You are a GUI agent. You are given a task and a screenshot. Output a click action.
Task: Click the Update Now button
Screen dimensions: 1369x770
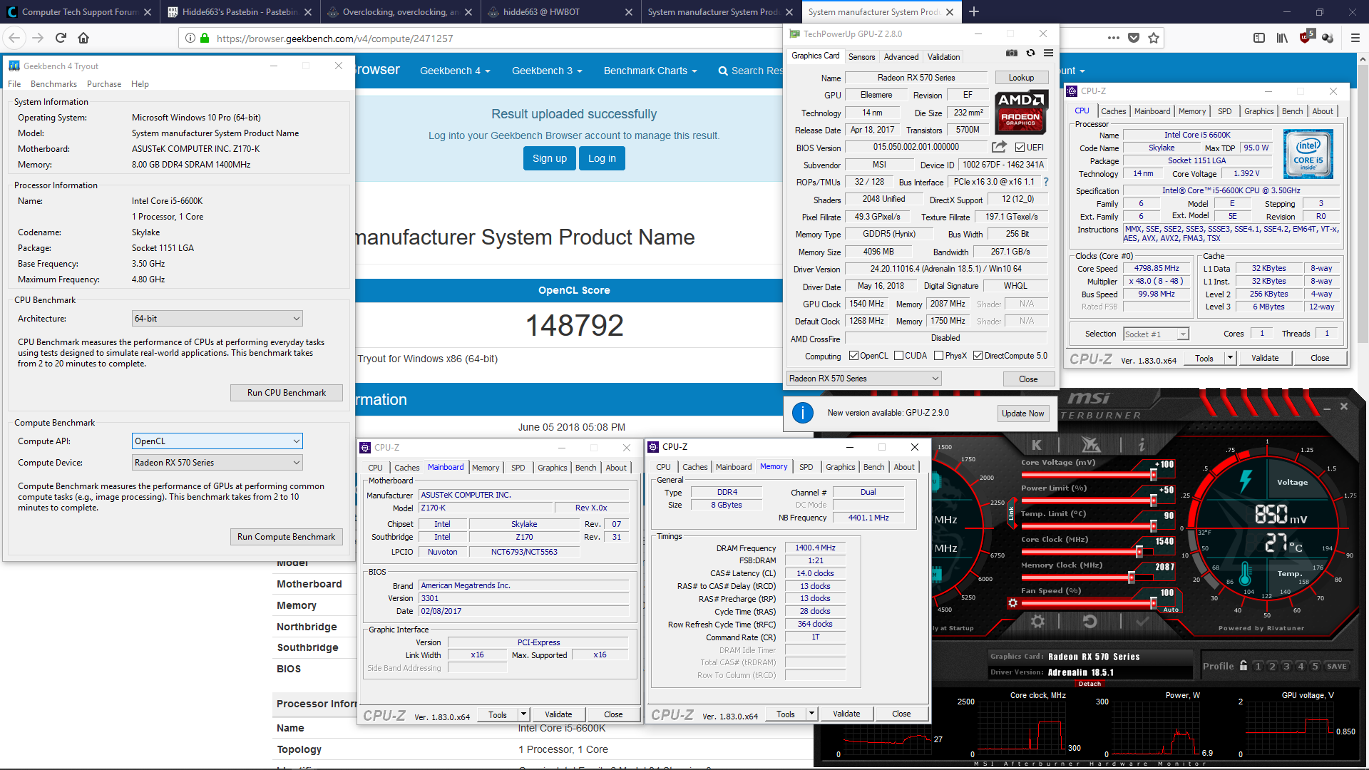[1022, 414]
